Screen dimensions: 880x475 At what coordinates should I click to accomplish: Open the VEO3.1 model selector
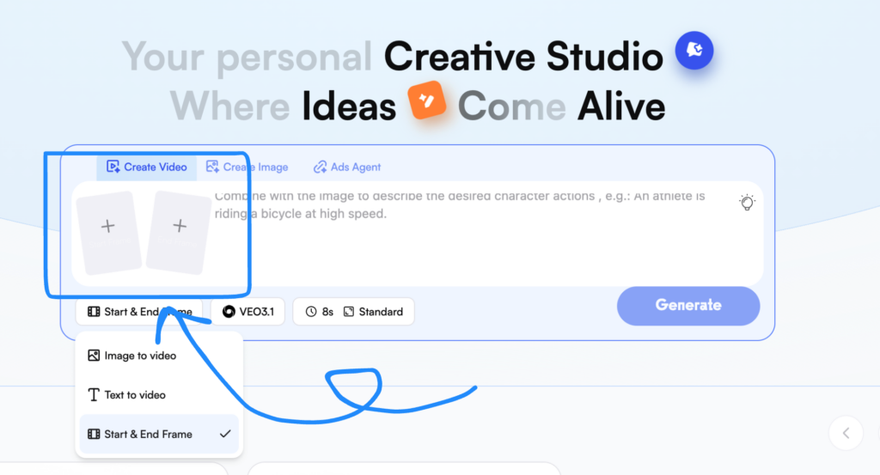[247, 312]
